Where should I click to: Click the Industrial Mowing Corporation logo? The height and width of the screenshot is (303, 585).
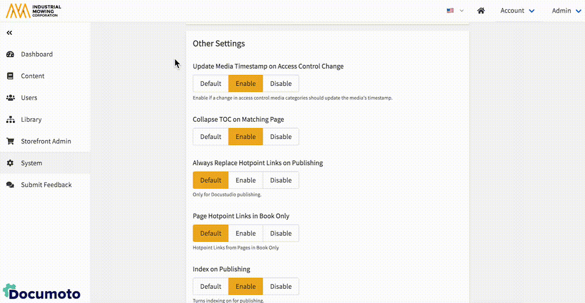[34, 11]
